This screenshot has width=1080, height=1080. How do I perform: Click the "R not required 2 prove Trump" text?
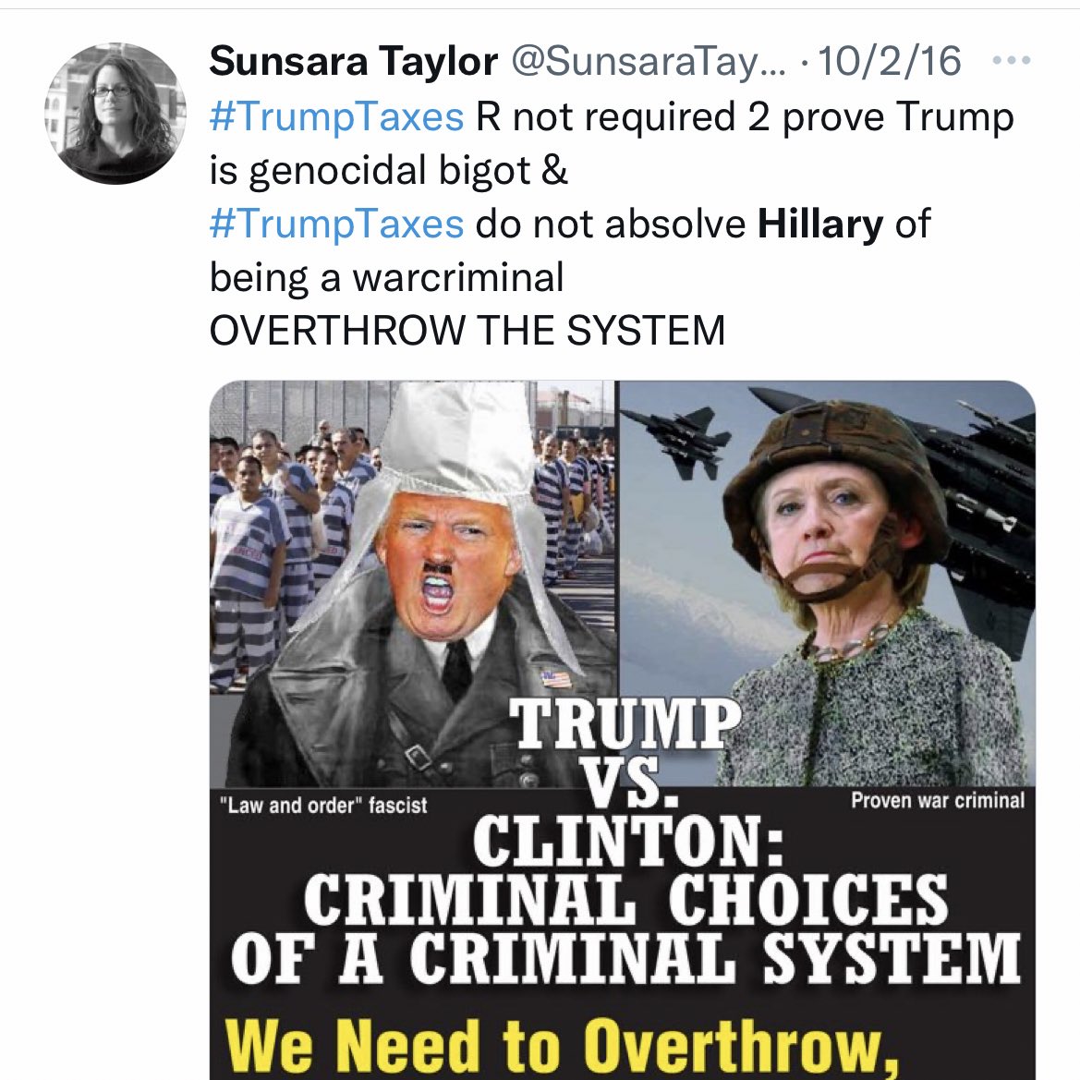pos(745,116)
